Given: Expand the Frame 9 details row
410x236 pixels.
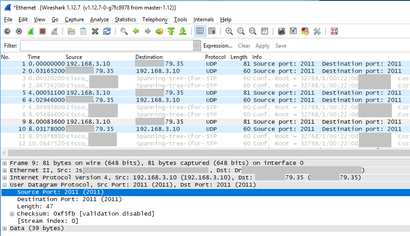Looking at the screenshot, I should [5, 163].
